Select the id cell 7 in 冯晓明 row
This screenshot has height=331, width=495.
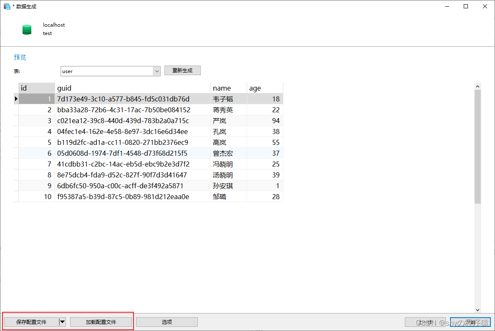[37, 164]
